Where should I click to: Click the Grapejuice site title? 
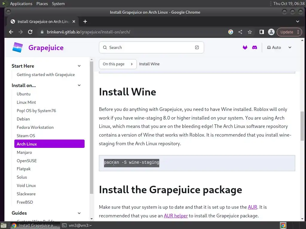pyautogui.click(x=46, y=48)
